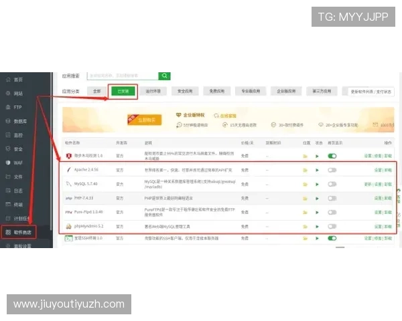Open folder location icon for 木马检测 row
The width and height of the screenshot is (402, 321).
305,156
